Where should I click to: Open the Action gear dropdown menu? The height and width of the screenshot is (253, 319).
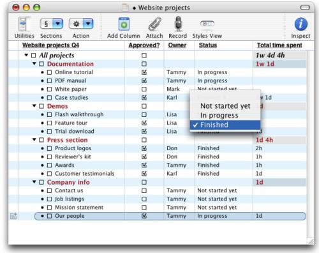tap(88, 24)
